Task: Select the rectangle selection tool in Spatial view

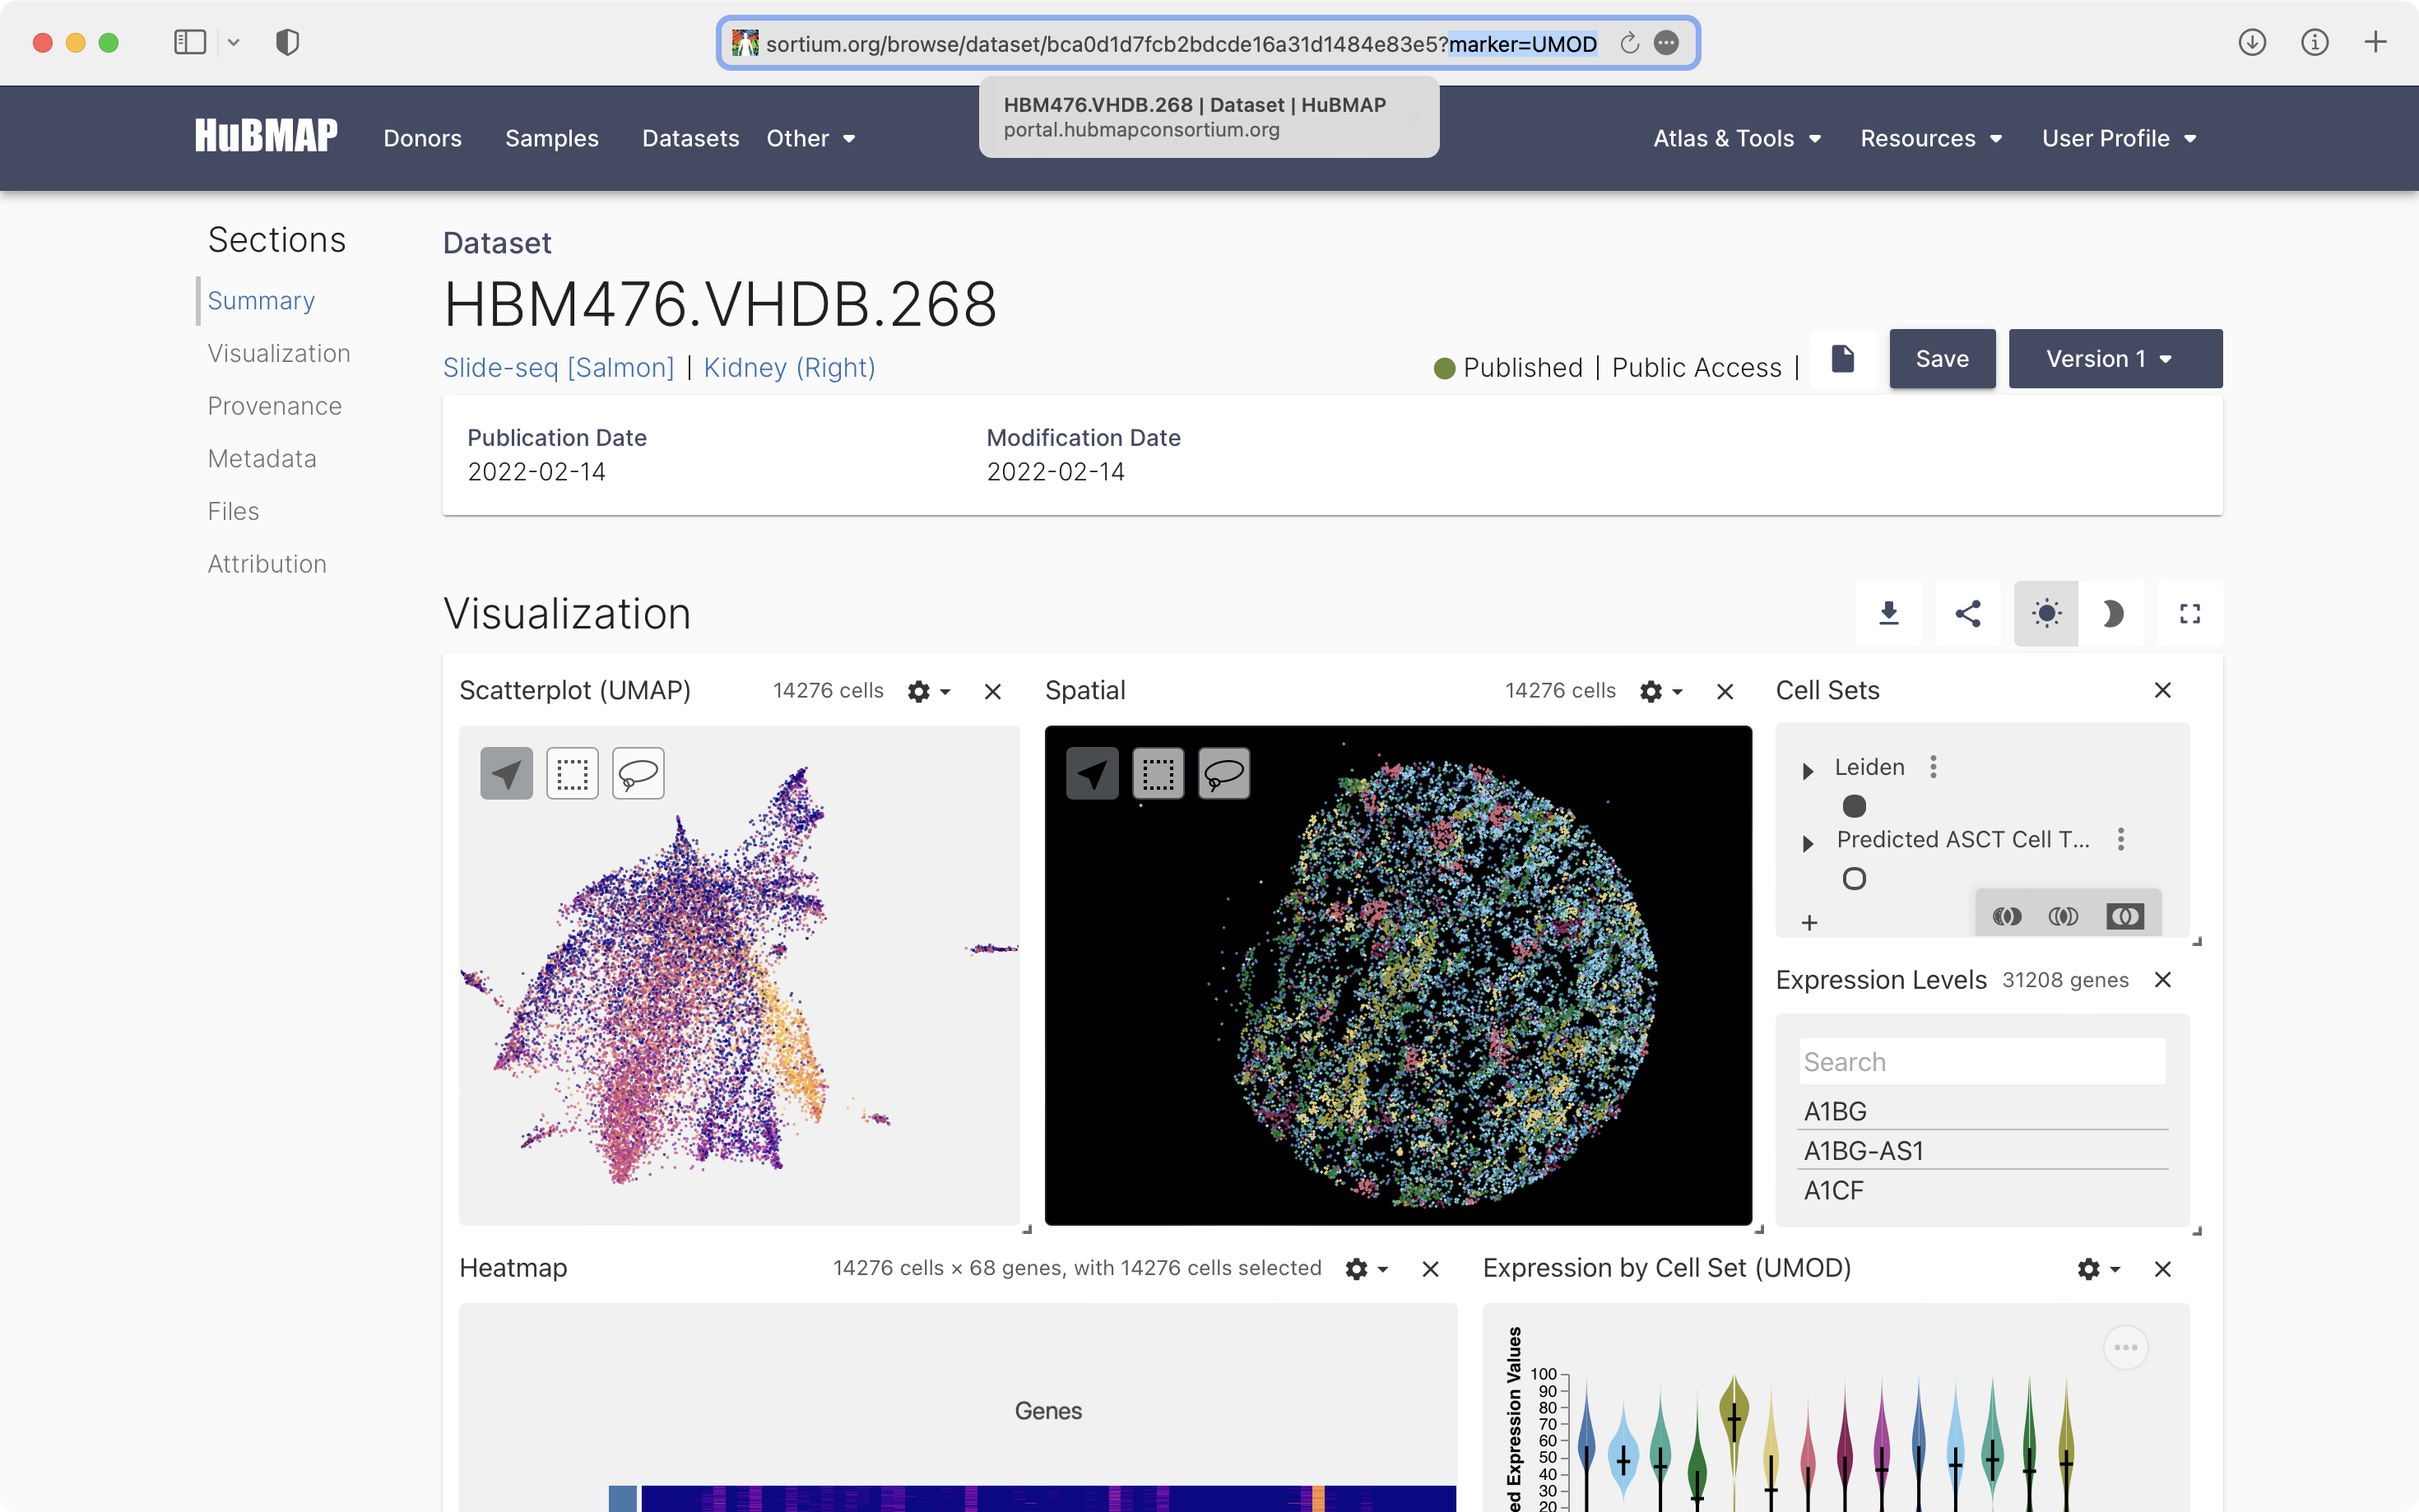Action: point(1158,773)
